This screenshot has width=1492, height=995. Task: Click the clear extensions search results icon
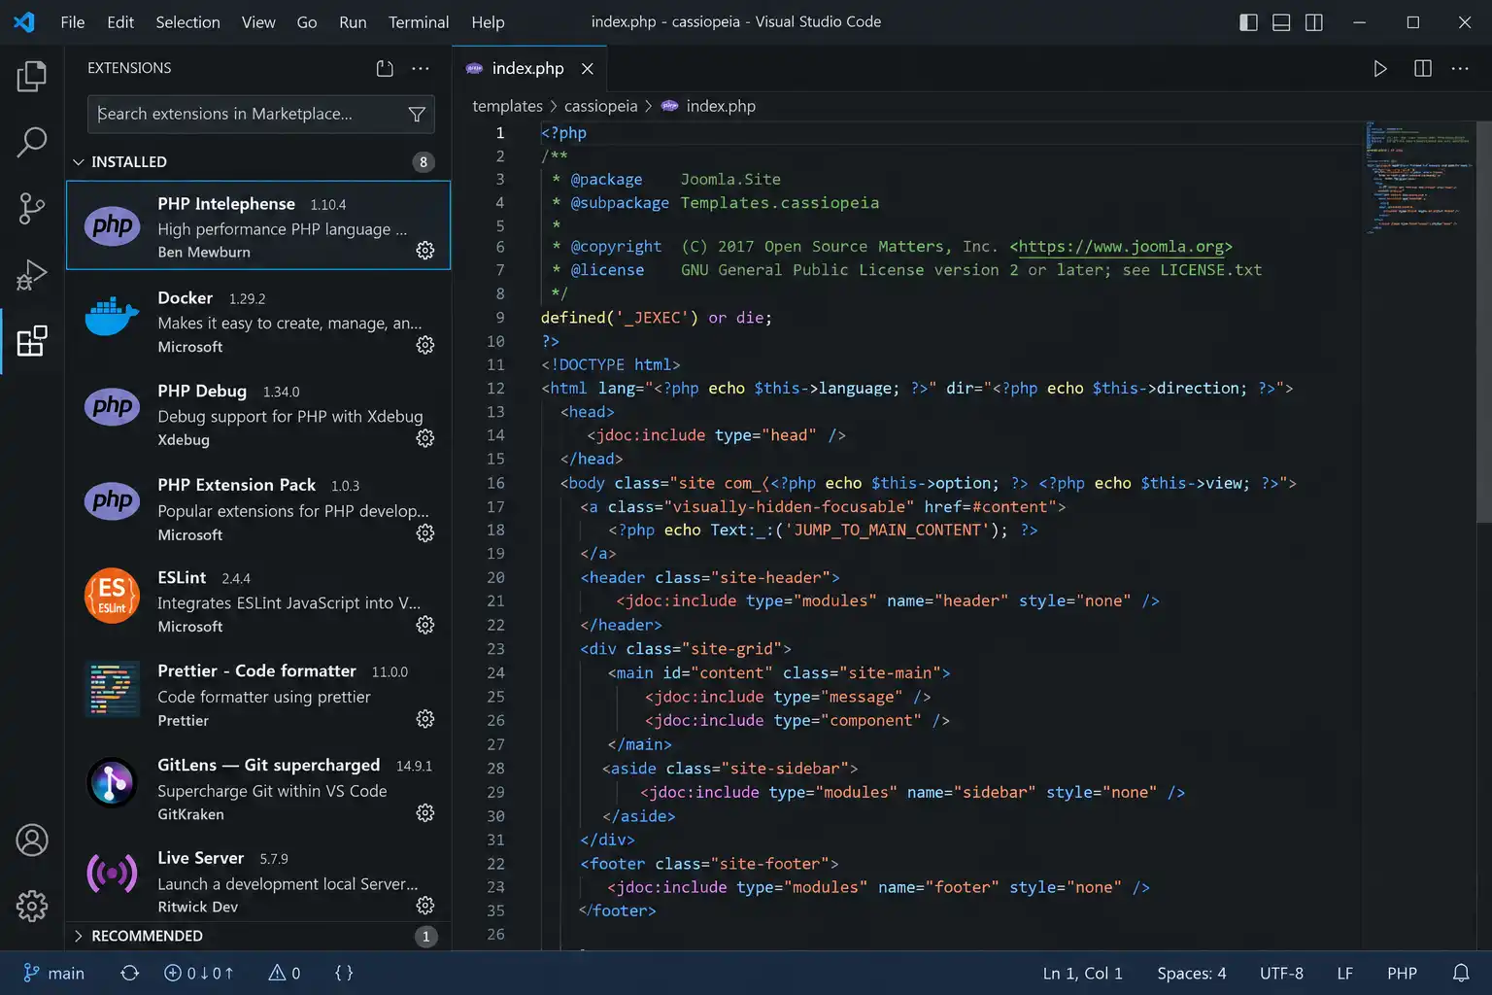pyautogui.click(x=385, y=68)
